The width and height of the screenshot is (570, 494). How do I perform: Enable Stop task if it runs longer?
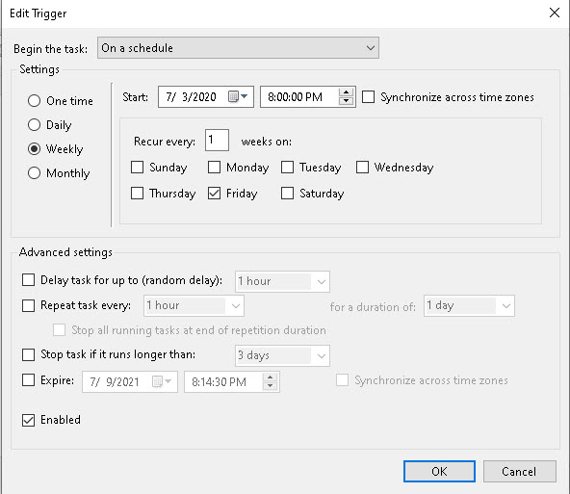click(x=28, y=354)
